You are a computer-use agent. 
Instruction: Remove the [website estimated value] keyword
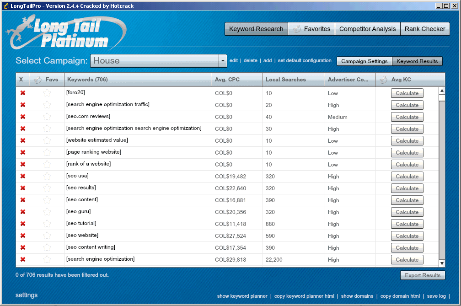[x=23, y=140]
